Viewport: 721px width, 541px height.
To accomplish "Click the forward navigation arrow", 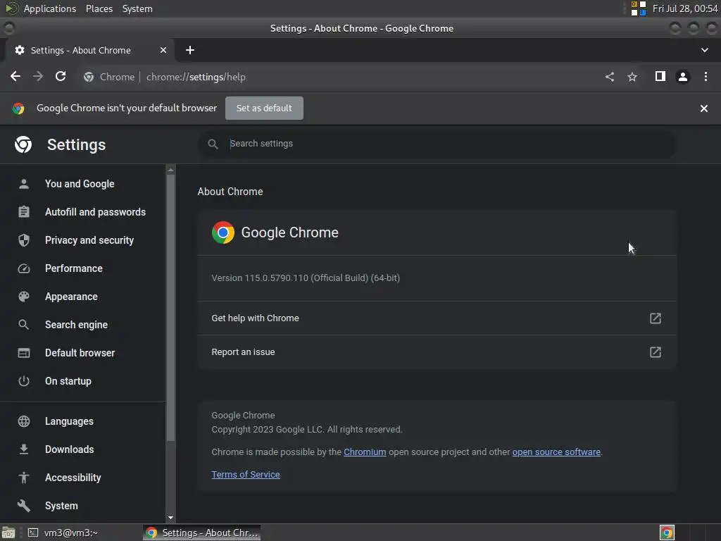I will point(38,76).
